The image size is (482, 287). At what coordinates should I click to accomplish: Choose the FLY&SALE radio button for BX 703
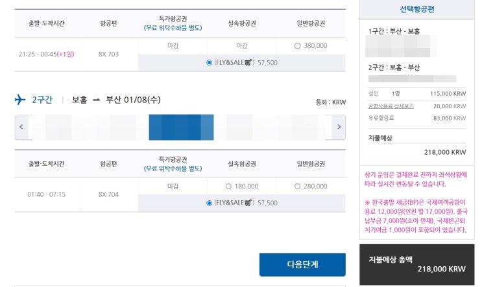pos(209,63)
